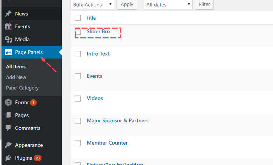This screenshot has height=165, width=273.
Task: Click the Media library icon
Action: [x=8, y=40]
